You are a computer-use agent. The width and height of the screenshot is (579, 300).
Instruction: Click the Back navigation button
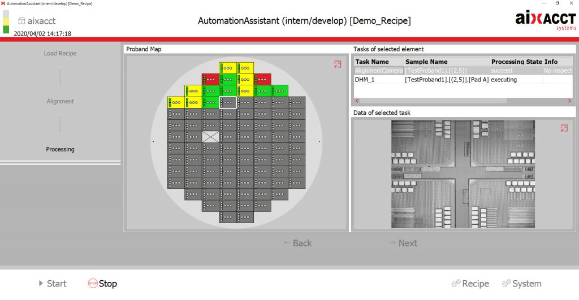pyautogui.click(x=297, y=243)
